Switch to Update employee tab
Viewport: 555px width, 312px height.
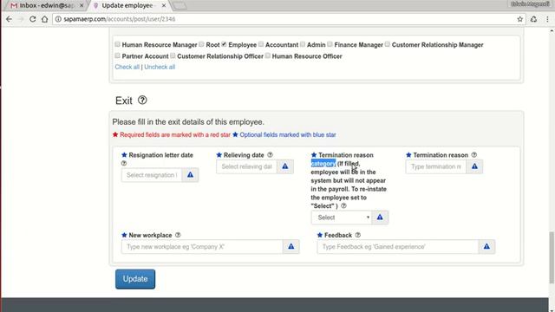coord(128,6)
